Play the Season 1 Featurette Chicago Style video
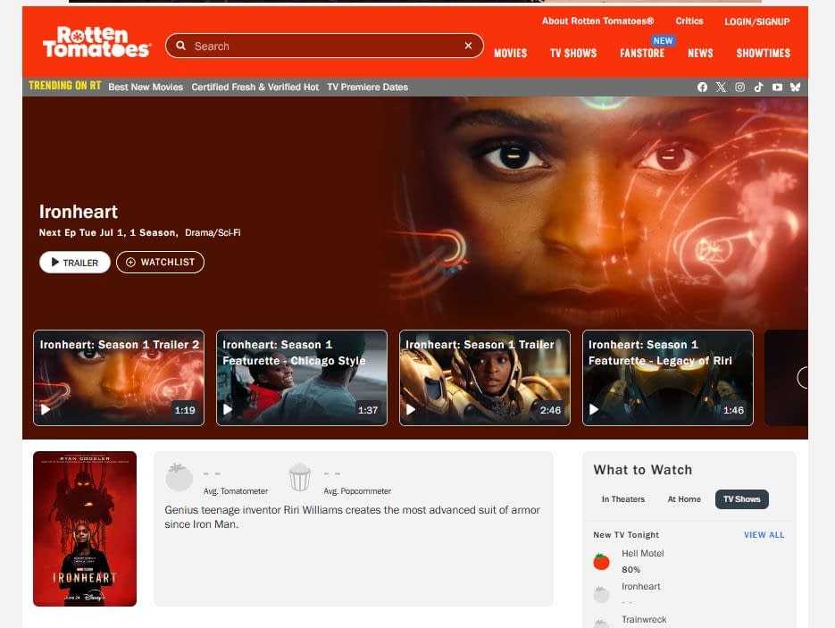 pos(302,378)
